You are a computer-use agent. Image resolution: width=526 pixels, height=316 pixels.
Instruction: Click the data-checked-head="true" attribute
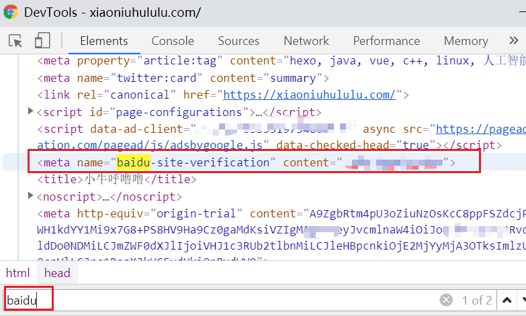[x=356, y=145]
